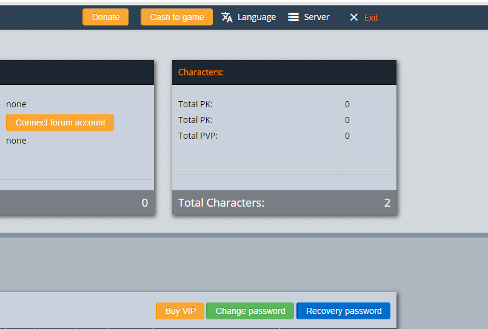Click the first Total PK label
Image resolution: width=488 pixels, height=329 pixels.
pyautogui.click(x=195, y=104)
